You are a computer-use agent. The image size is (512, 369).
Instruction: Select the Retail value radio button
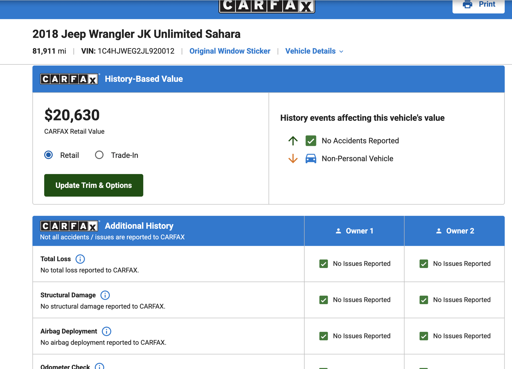(49, 155)
